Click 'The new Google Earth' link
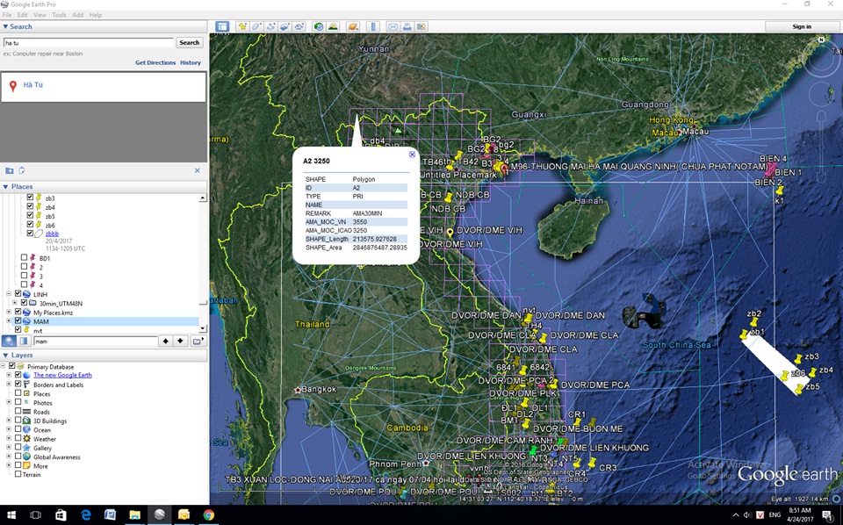 click(62, 375)
